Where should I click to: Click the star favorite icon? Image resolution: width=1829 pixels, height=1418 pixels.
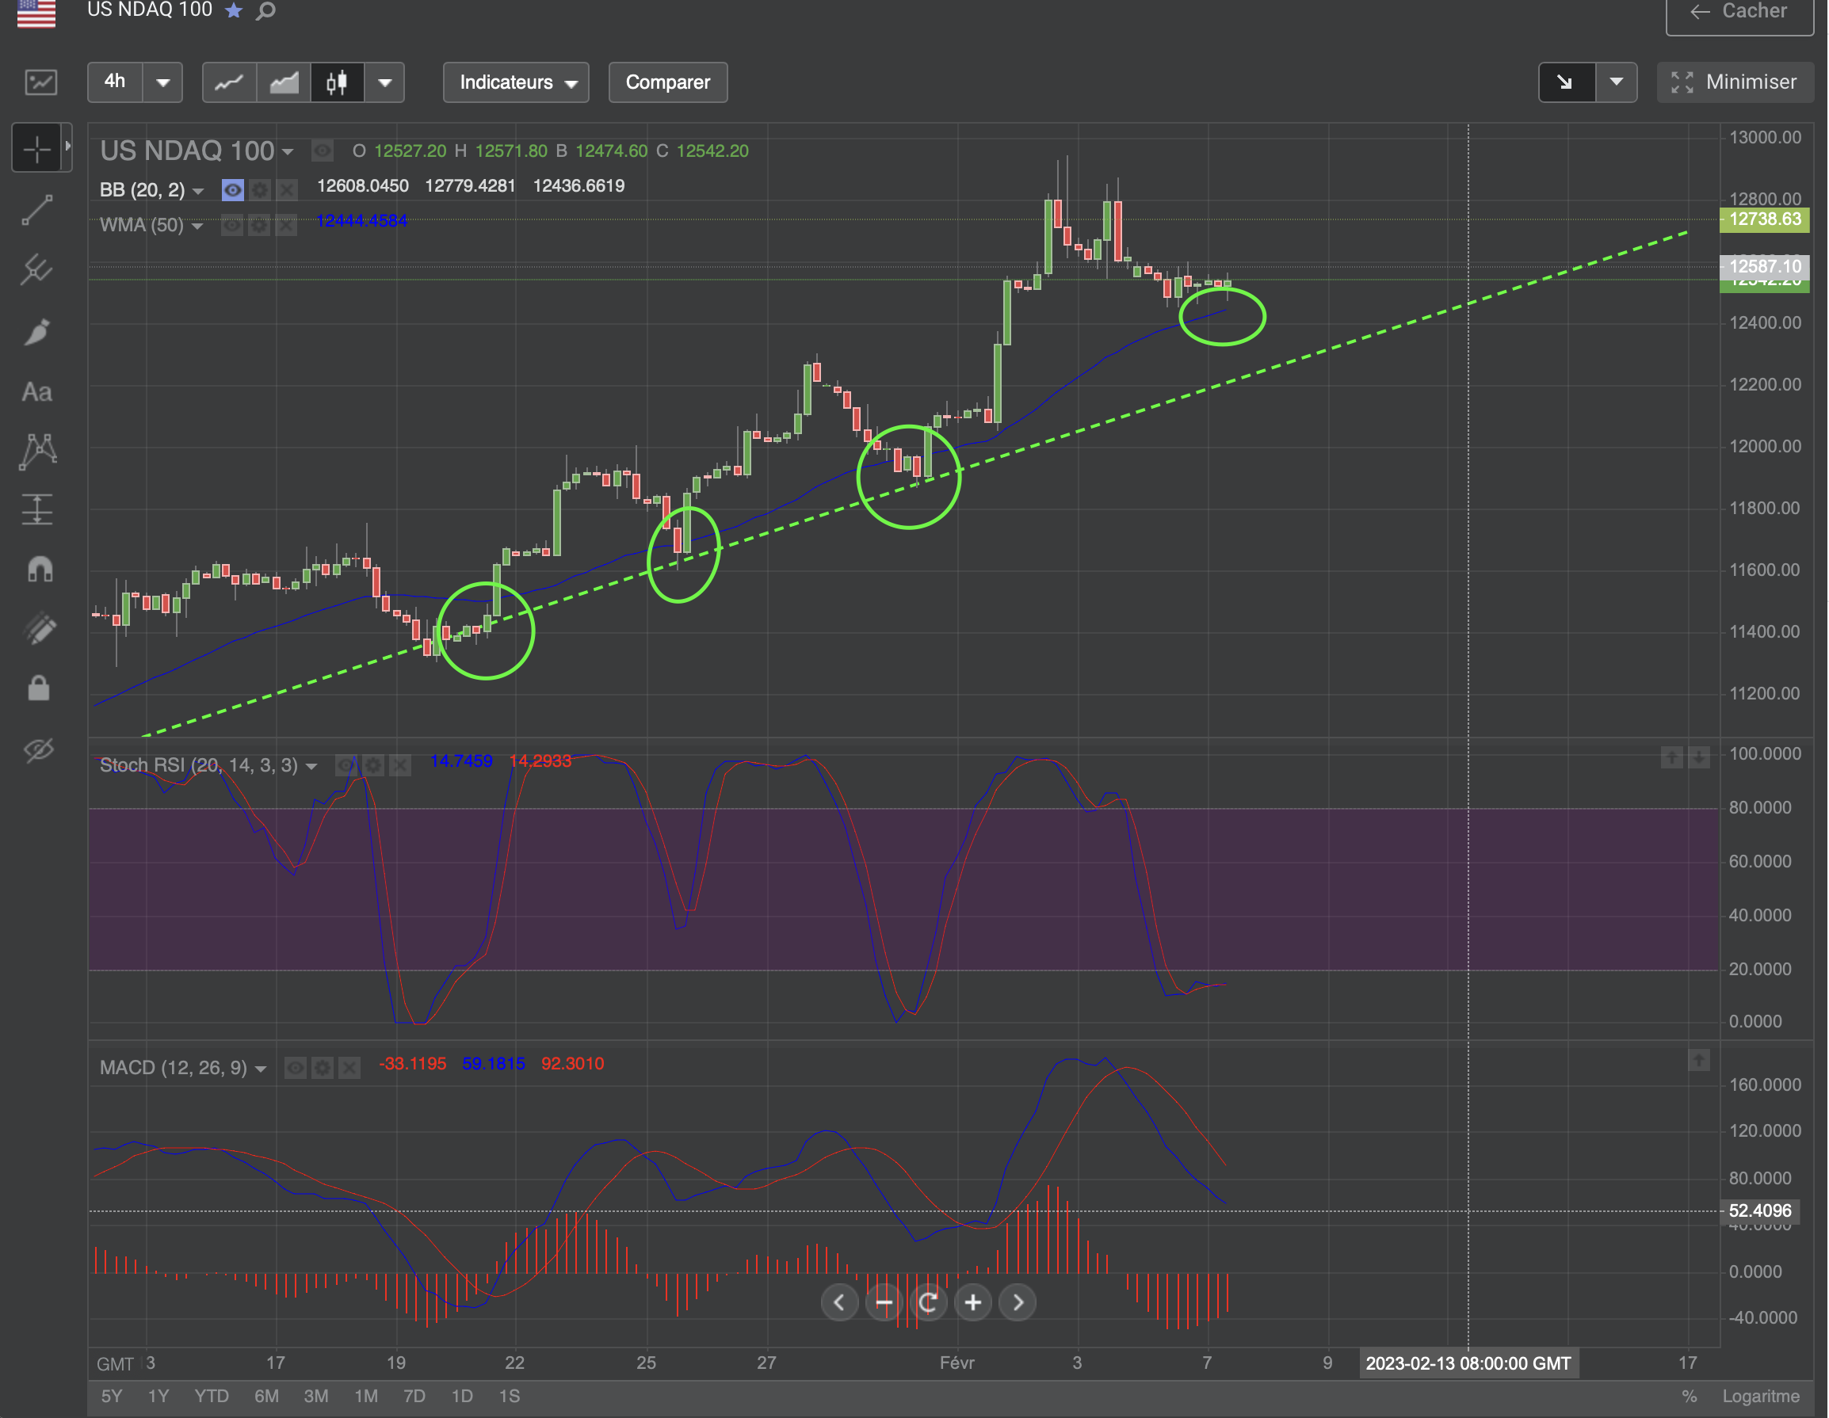pos(234,11)
